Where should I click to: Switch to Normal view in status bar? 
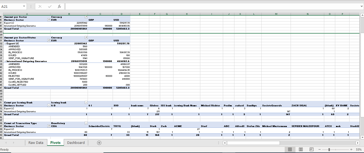(x=290, y=150)
